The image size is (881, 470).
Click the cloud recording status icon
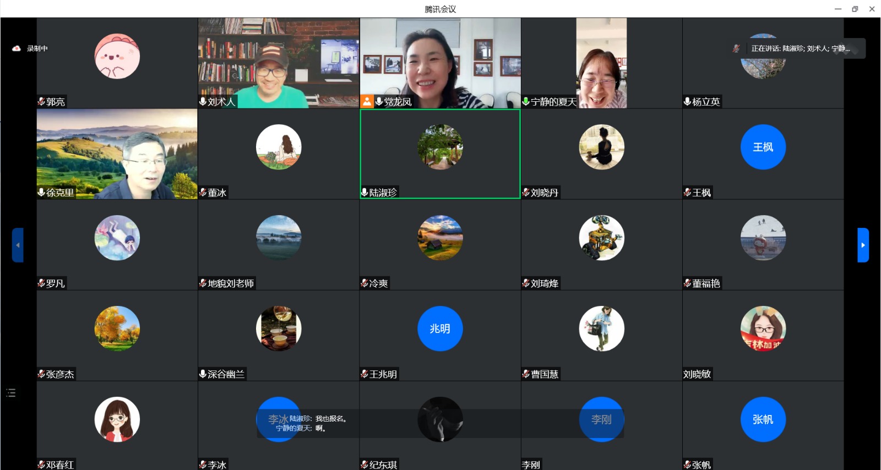(x=17, y=48)
